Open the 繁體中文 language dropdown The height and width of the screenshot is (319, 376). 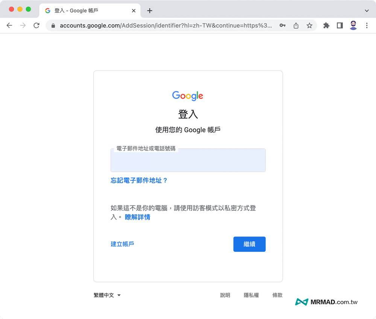(x=107, y=295)
